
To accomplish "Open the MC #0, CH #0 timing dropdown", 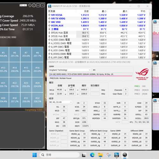I will tap(61, 102).
